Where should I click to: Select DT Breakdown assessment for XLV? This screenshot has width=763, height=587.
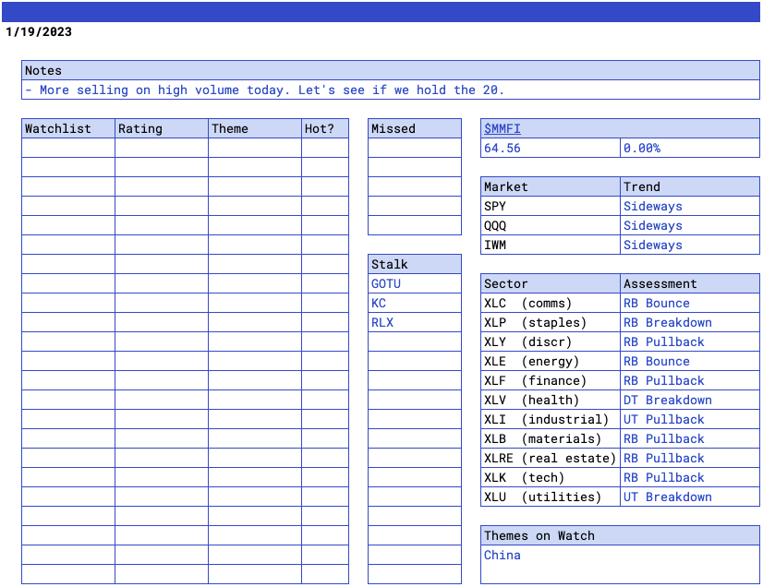click(690, 400)
